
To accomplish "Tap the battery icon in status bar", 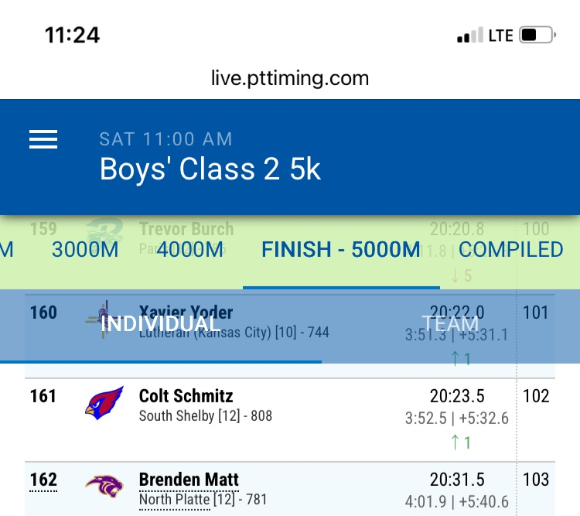I will tap(537, 35).
